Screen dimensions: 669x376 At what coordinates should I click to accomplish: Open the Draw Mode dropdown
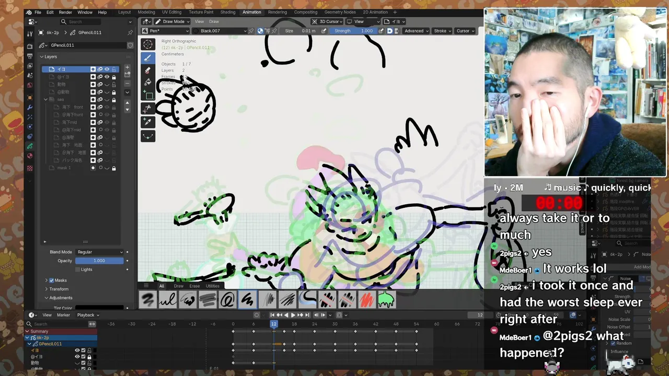tap(171, 21)
